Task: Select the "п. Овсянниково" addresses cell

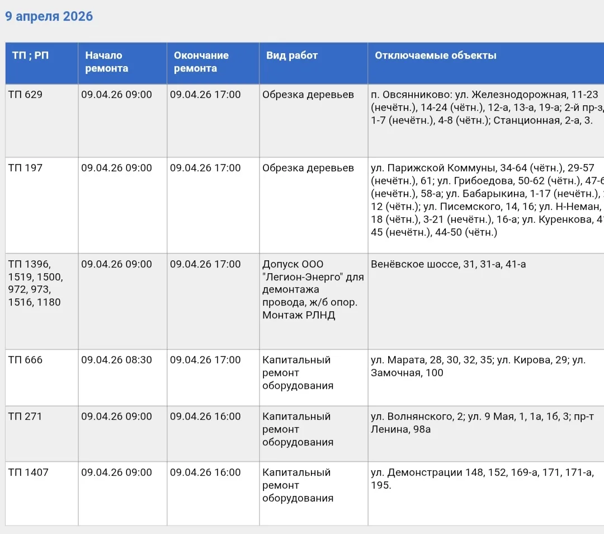Action: pyautogui.click(x=485, y=107)
